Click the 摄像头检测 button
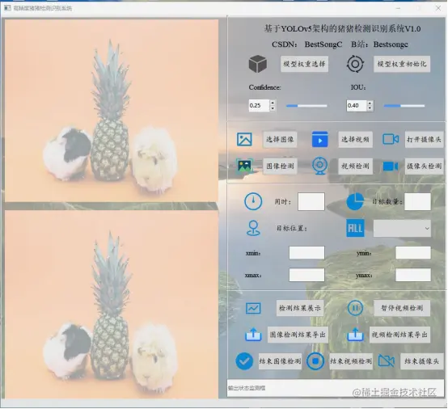Viewport: 448px width, 409px height. (x=424, y=166)
